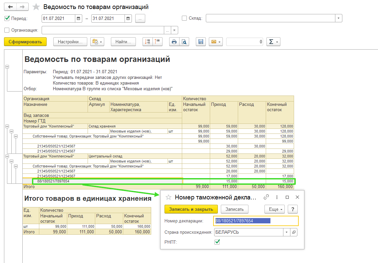Open the Еще menu dropdown
This screenshot has height=263, width=378.
pos(274,209)
